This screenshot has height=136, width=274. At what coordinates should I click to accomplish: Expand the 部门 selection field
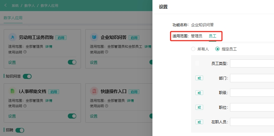(x=252, y=78)
